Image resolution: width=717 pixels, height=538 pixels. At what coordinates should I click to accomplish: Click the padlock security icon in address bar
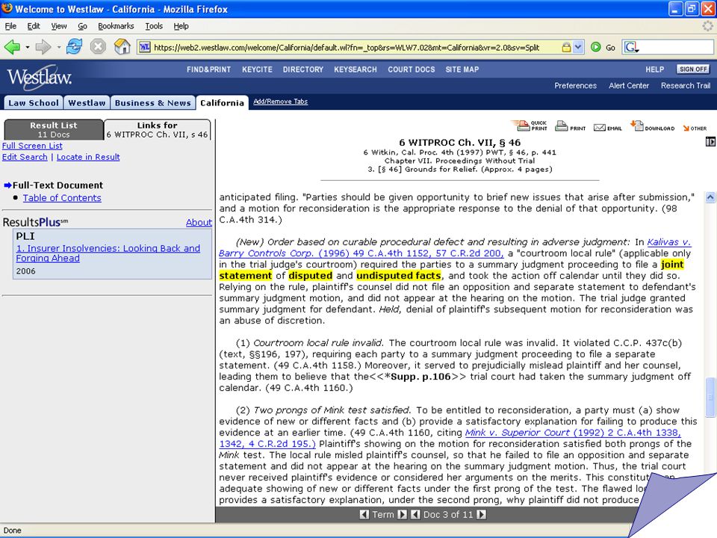(566, 47)
